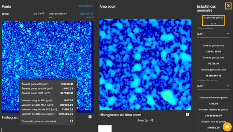Click the white histogram bar below Área [µm²]
Image resolution: width=233 pixels, height=132 pixels.
[x=105, y=129]
